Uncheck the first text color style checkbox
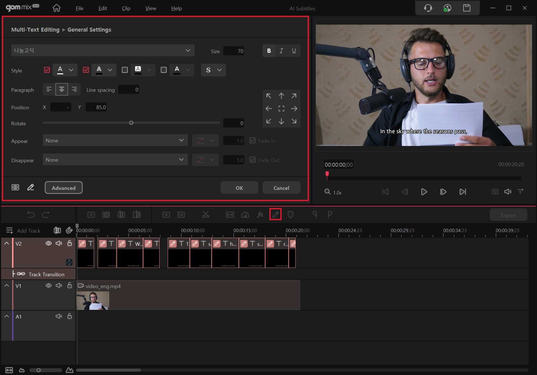Image resolution: width=537 pixels, height=375 pixels. [x=47, y=70]
